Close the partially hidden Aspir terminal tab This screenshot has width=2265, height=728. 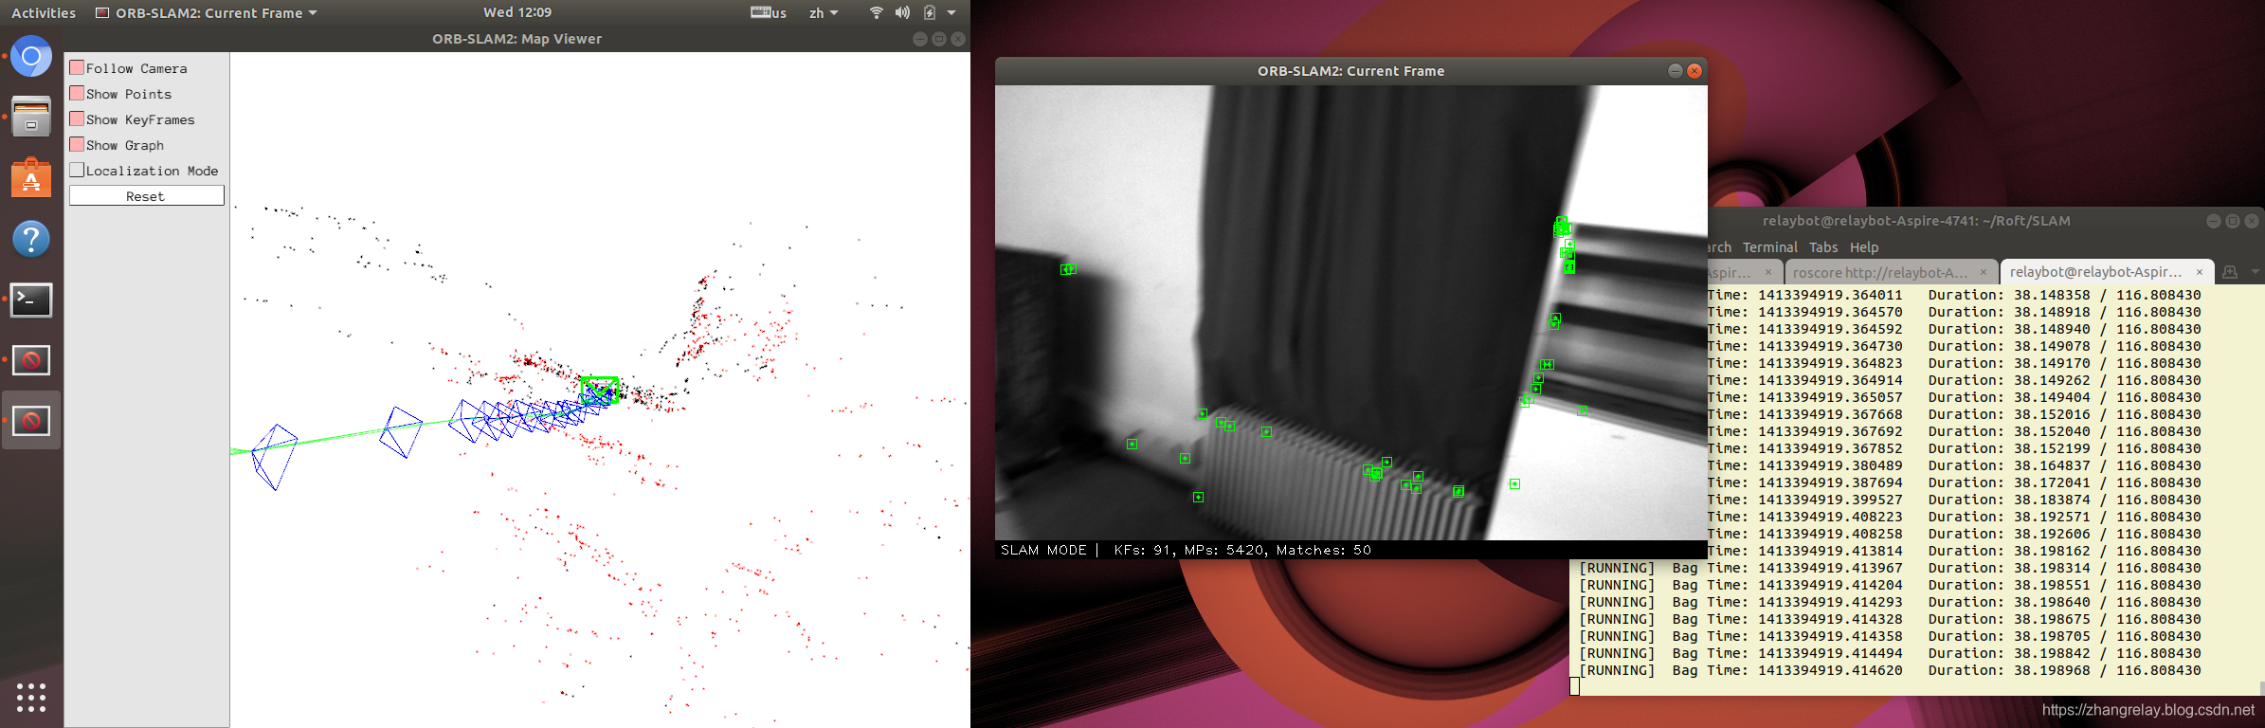point(1767,272)
